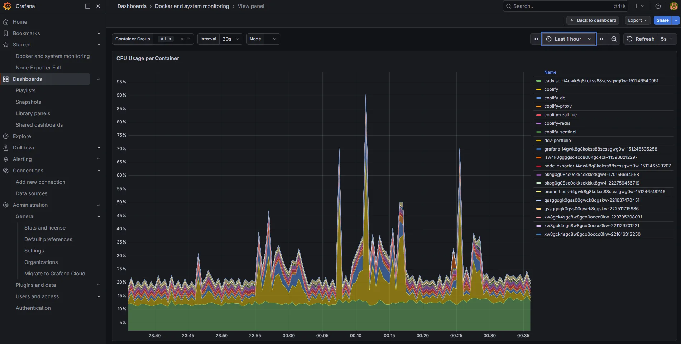Open Node Exporter Full starred dashboard

click(38, 68)
